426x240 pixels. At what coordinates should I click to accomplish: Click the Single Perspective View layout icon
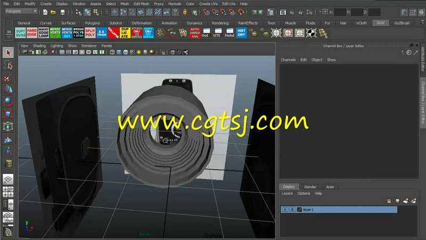pos(8,179)
